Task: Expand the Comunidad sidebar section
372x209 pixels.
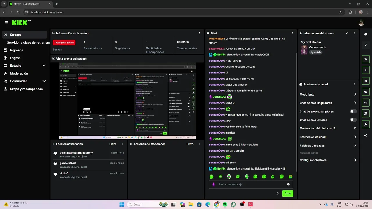Action: tap(44, 81)
